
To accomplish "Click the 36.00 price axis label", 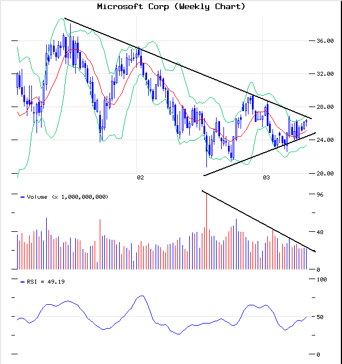I will pos(325,41).
